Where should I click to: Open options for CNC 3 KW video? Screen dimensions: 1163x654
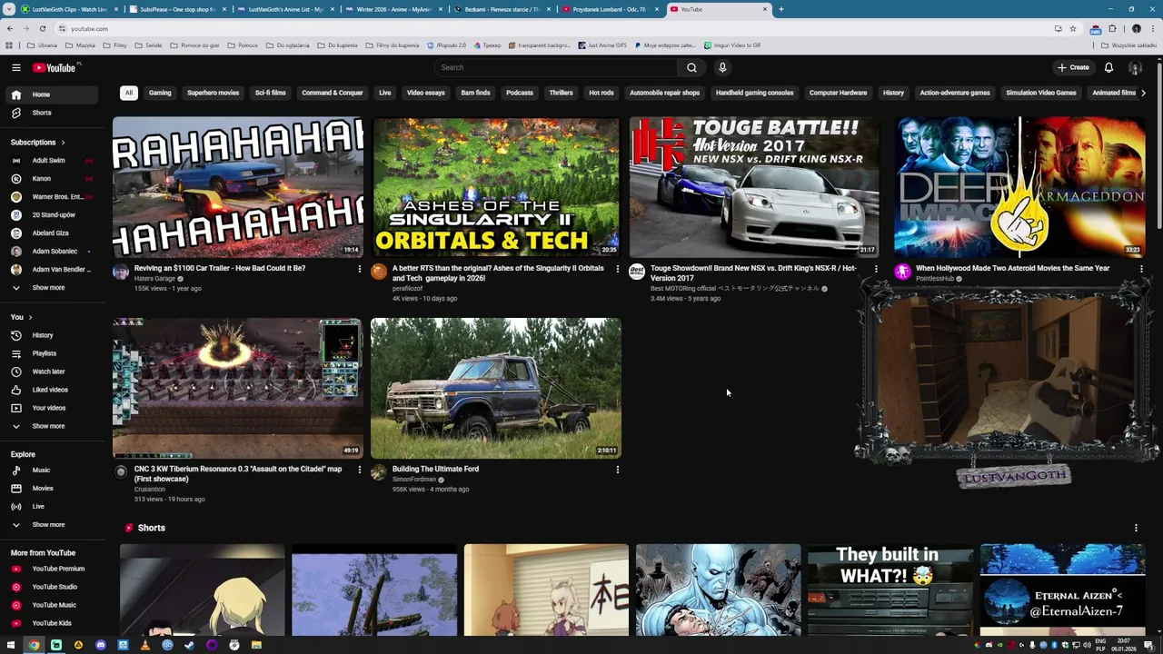pyautogui.click(x=359, y=470)
